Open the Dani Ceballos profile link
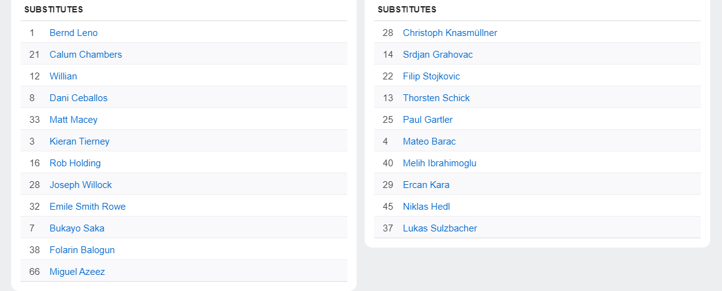Image resolution: width=722 pixels, height=291 pixels. (x=78, y=98)
